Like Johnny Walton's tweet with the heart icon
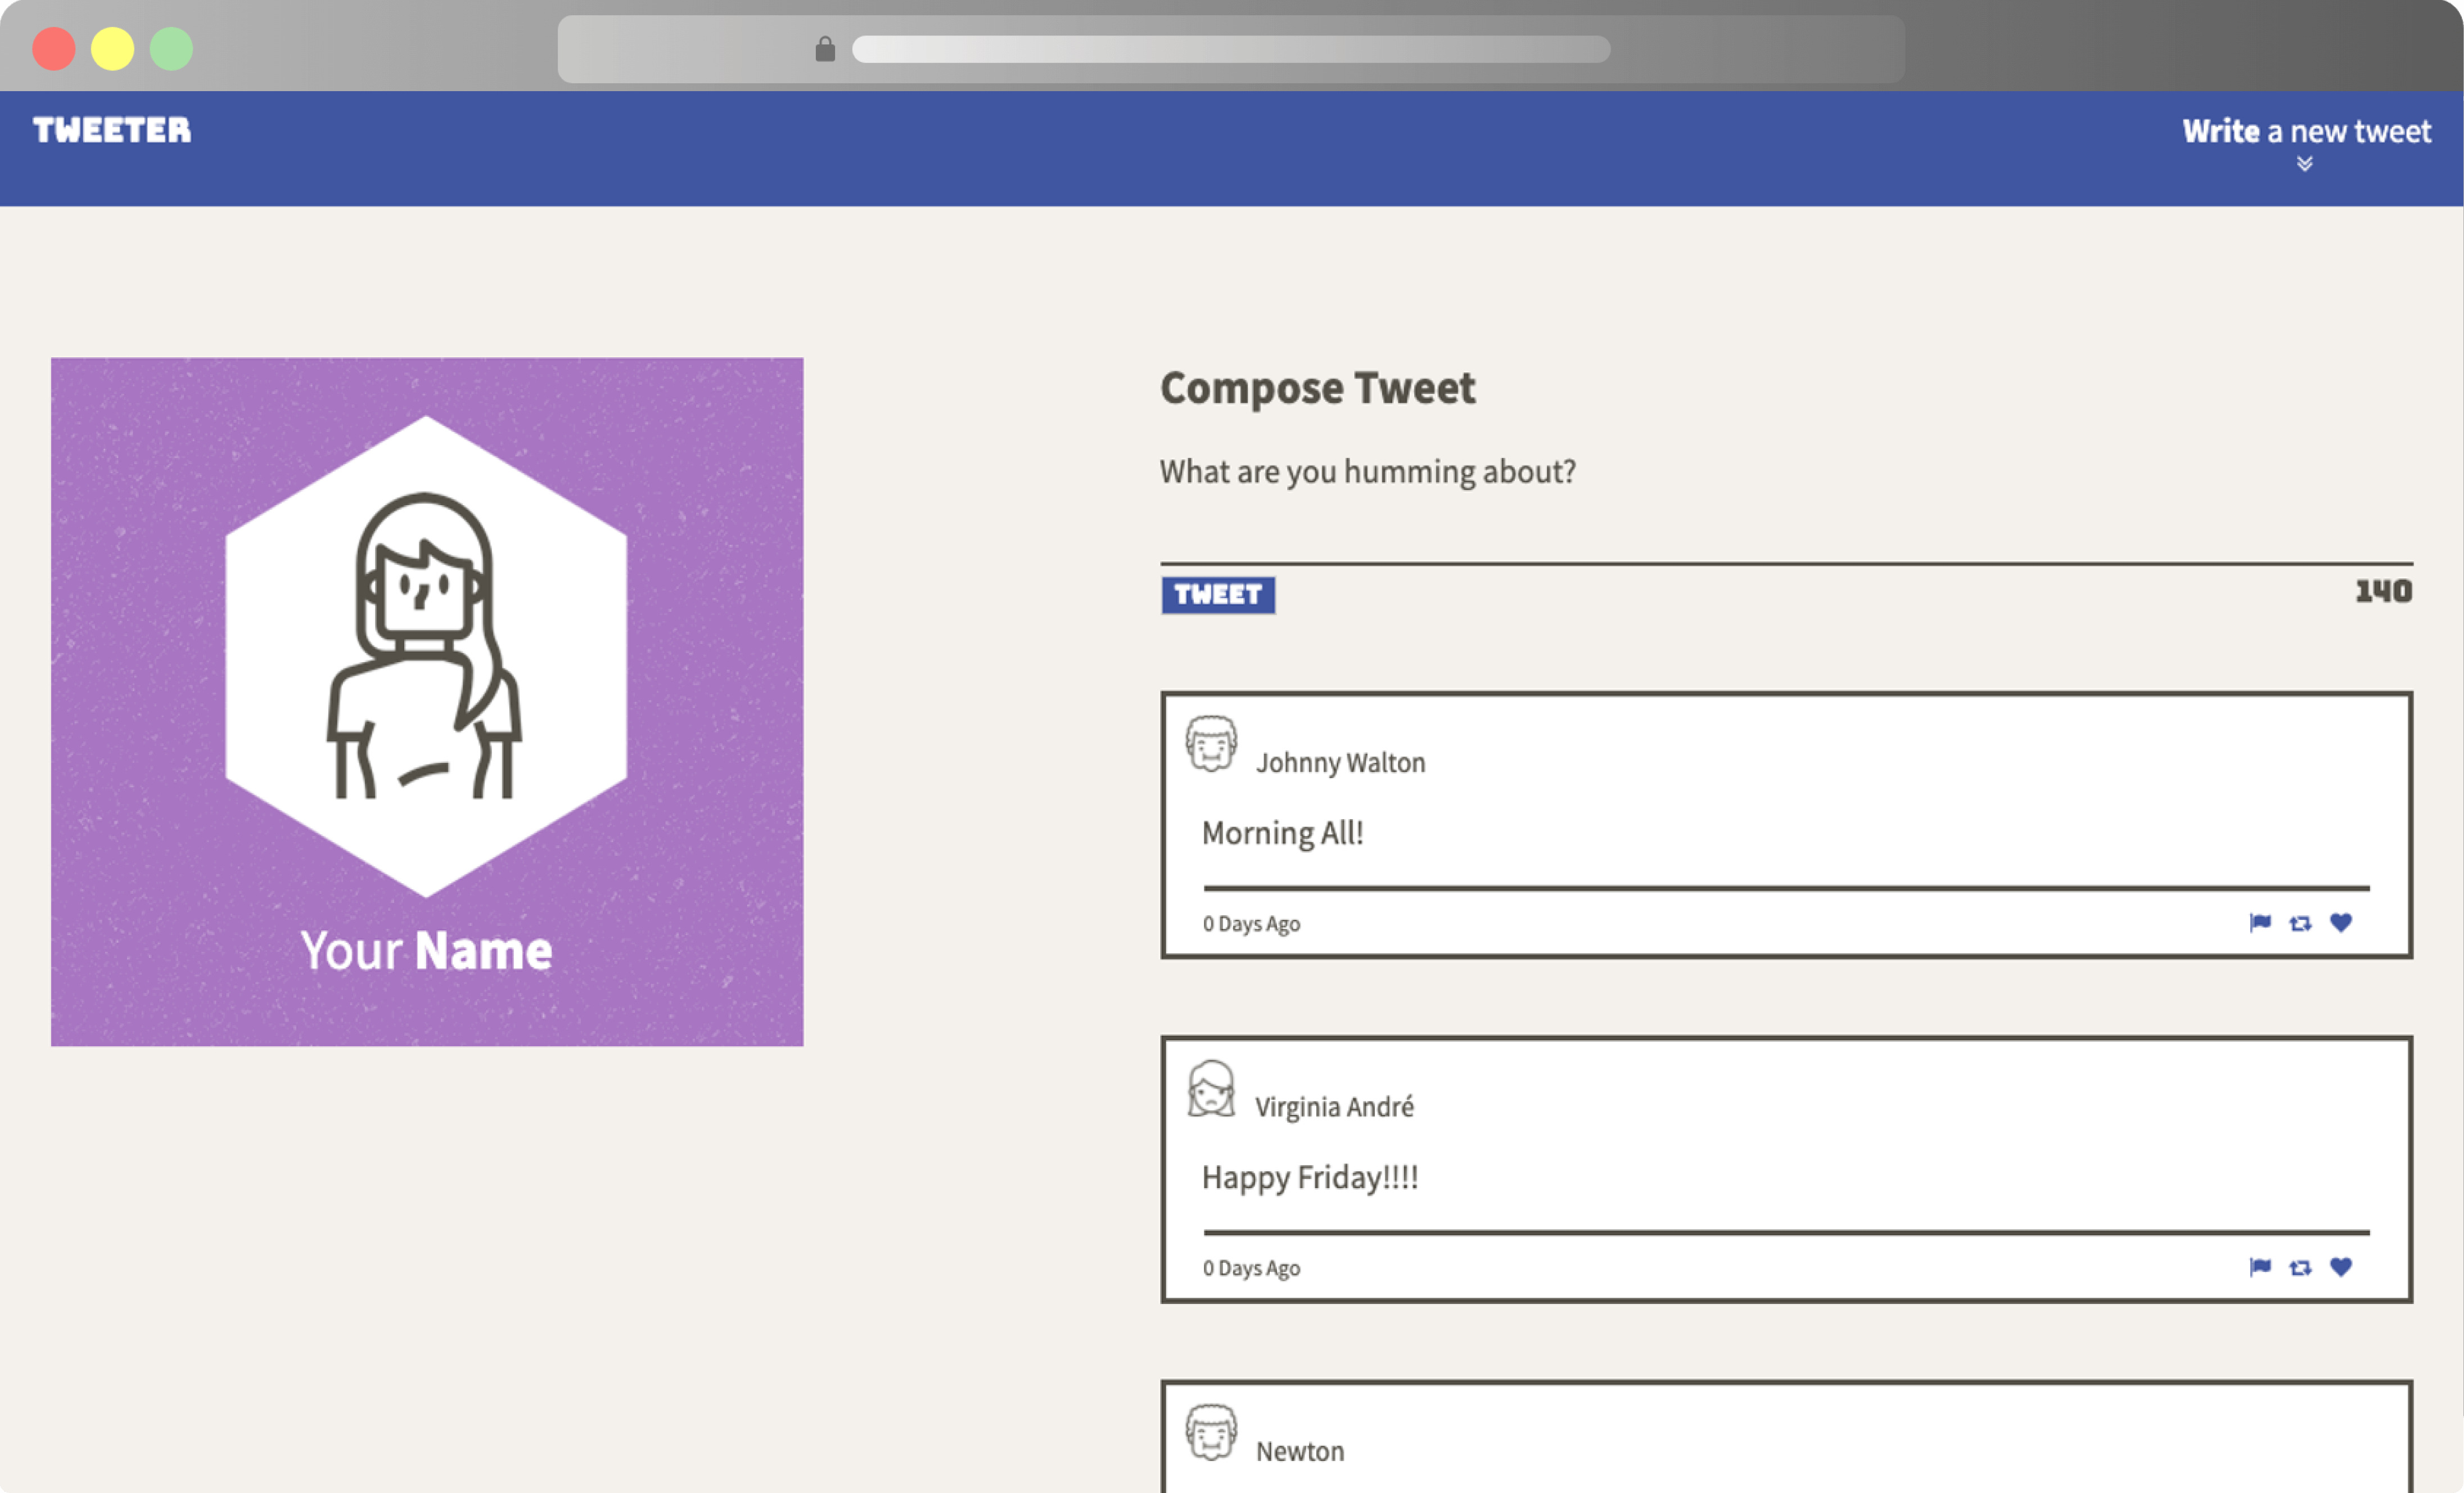The height and width of the screenshot is (1493, 2464). [2341, 923]
